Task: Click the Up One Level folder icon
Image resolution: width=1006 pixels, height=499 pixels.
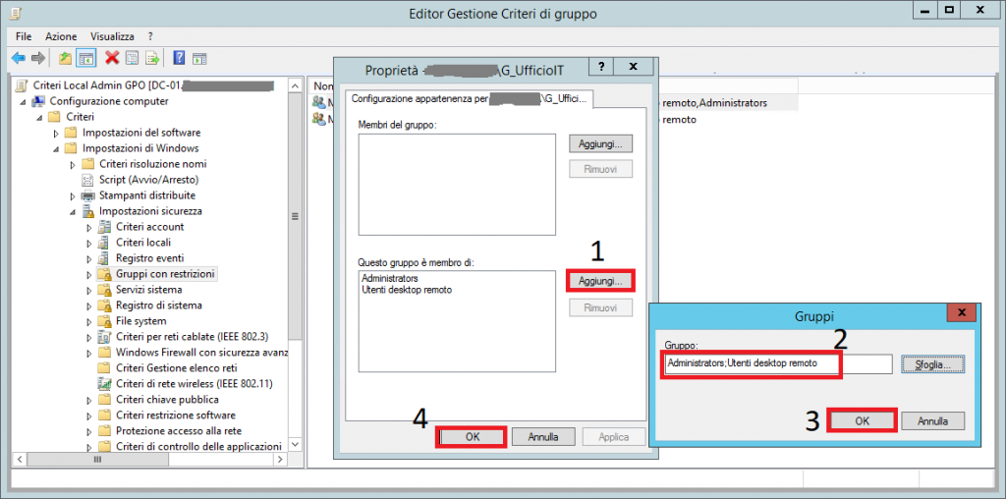Action: (x=65, y=58)
